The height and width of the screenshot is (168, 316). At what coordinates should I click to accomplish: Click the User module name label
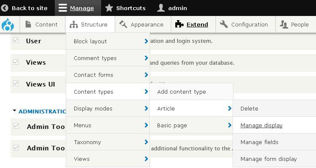pyautogui.click(x=33, y=41)
